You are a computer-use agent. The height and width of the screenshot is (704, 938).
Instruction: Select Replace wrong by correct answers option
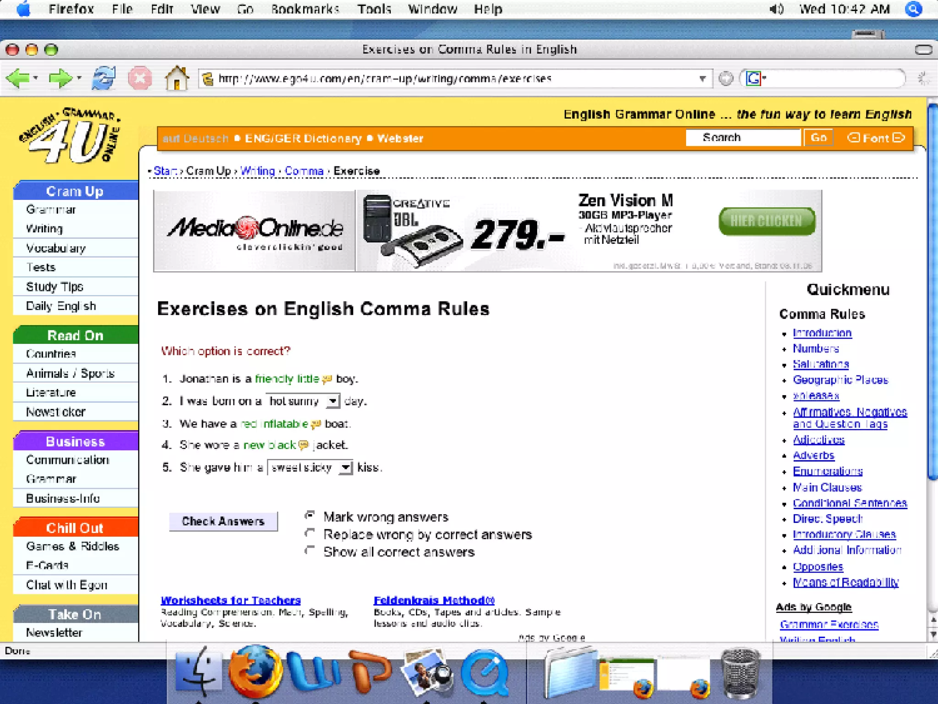tap(310, 533)
